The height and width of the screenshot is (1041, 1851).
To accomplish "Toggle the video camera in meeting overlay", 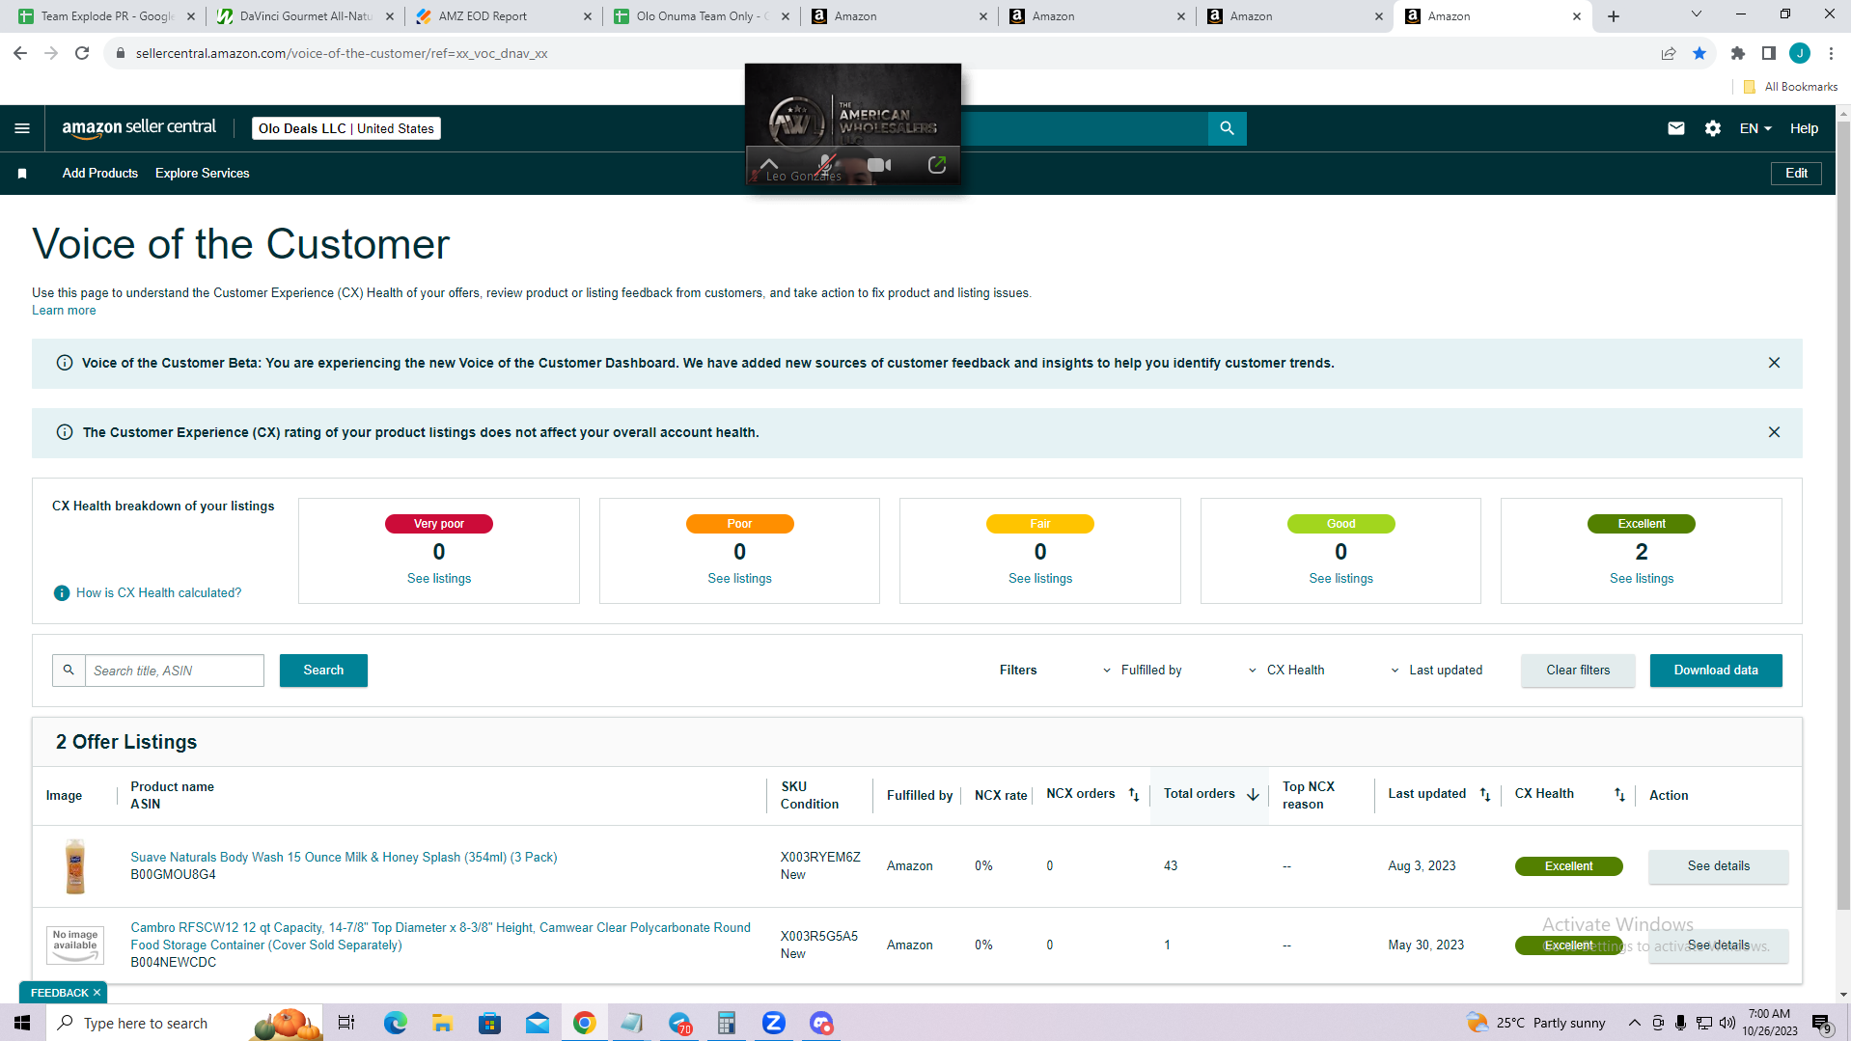I will (x=879, y=165).
